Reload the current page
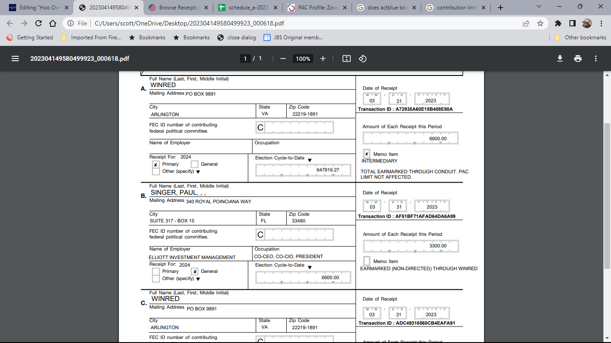Viewport: 611px width, 343px height. (x=38, y=23)
